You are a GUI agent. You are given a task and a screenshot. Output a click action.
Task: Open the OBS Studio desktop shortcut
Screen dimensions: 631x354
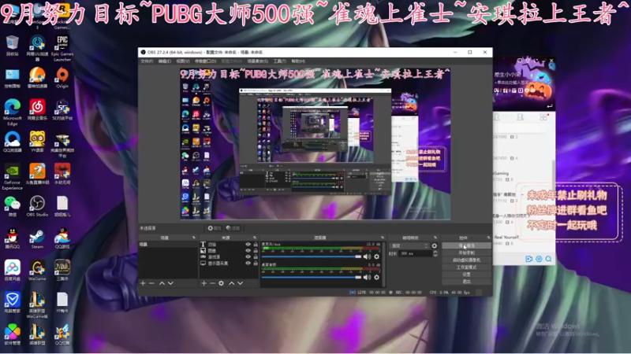click(x=37, y=206)
